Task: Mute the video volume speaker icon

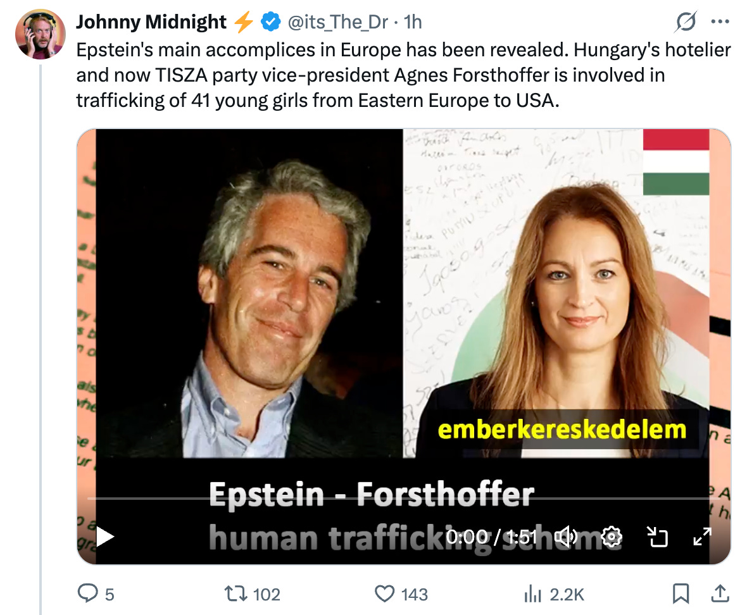Action: pyautogui.click(x=567, y=537)
